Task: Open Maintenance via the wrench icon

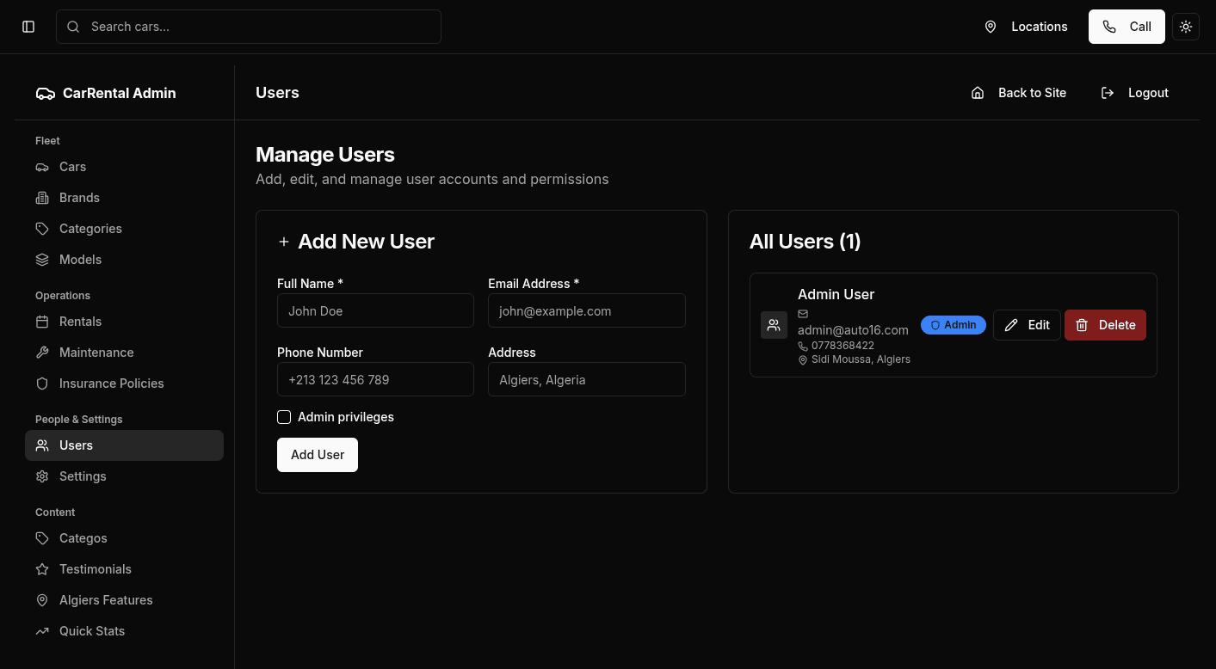Action: coord(42,353)
